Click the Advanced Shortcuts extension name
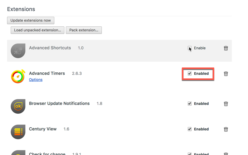248x155 pixels. [50, 48]
